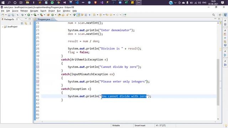
Task: Click the New Java Package icon
Action: click(48, 15)
